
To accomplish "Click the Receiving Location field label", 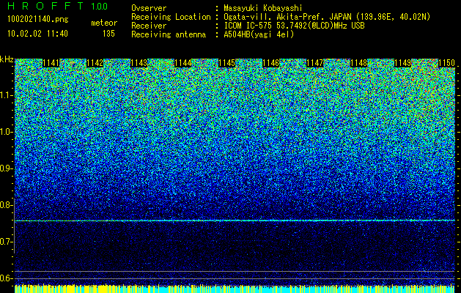I will (171, 17).
